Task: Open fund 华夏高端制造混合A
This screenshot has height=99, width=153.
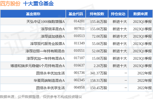Action: tap(49, 80)
